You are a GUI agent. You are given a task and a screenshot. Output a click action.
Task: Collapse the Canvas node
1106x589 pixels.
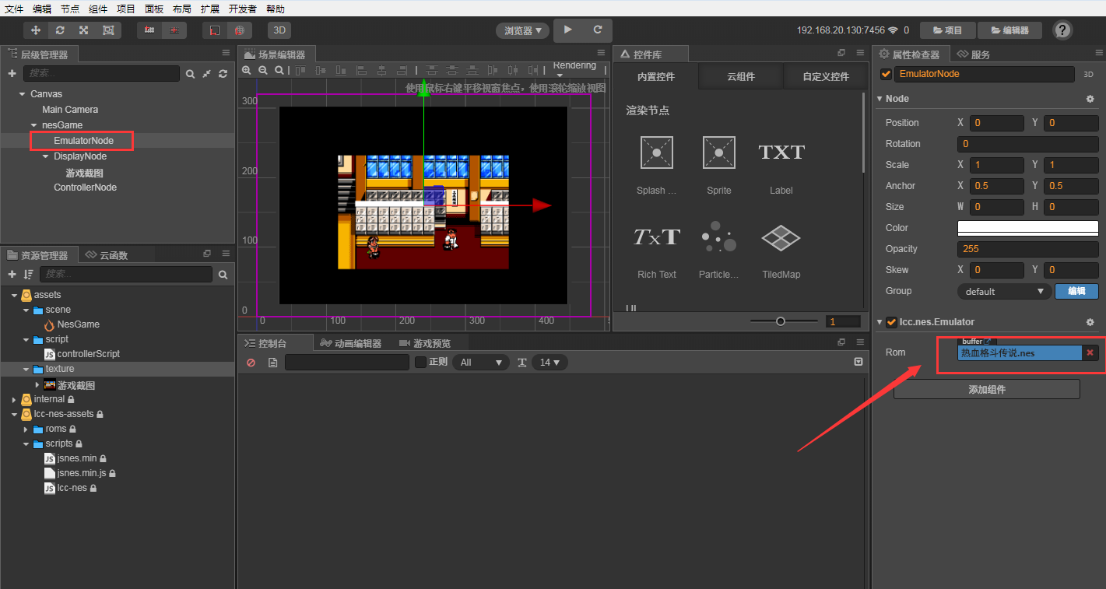point(22,94)
